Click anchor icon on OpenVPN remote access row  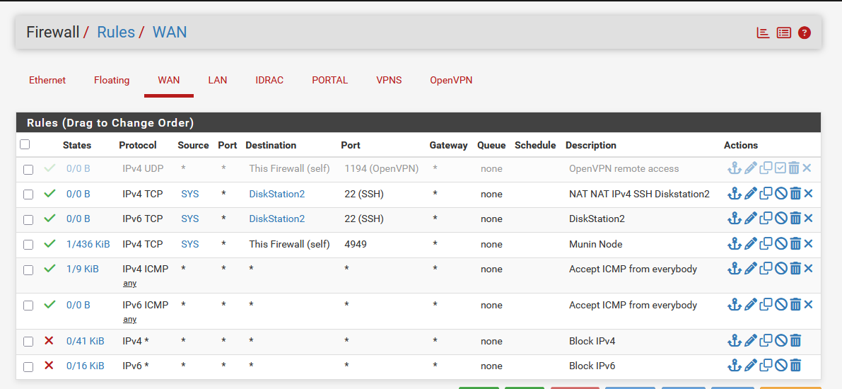click(x=734, y=168)
